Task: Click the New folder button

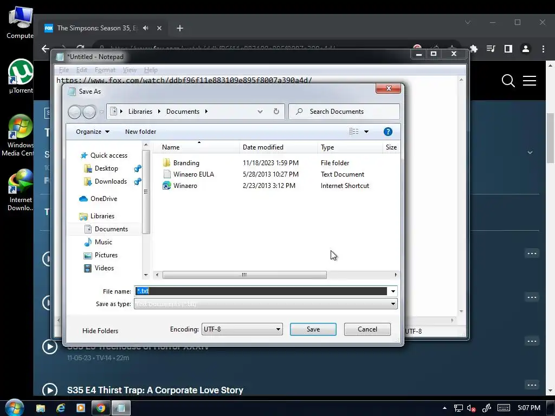Action: (x=140, y=132)
